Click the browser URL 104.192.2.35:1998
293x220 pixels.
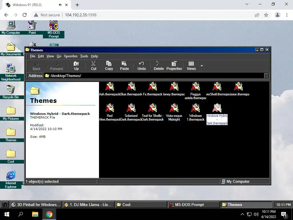(x=81, y=15)
